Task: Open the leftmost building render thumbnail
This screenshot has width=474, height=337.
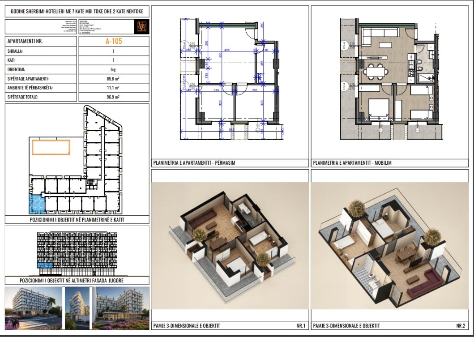Action: pyautogui.click(x=33, y=308)
